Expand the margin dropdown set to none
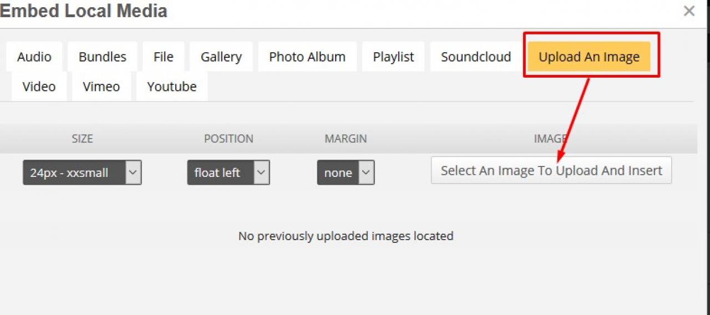The width and height of the screenshot is (710, 315). coord(346,172)
